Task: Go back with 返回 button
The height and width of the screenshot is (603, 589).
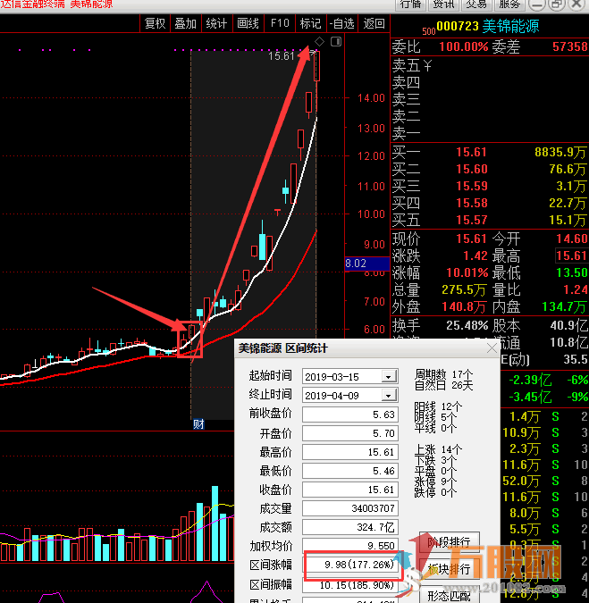Action: (x=374, y=23)
